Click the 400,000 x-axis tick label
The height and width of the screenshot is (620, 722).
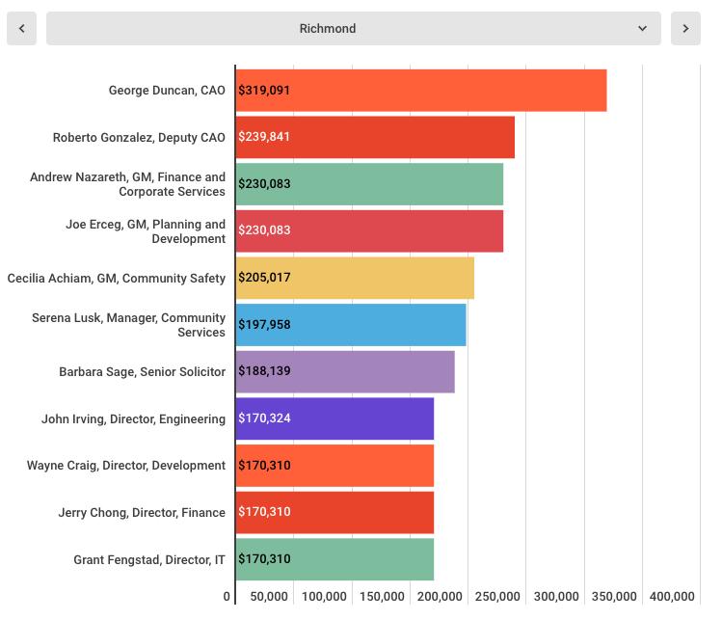click(671, 597)
